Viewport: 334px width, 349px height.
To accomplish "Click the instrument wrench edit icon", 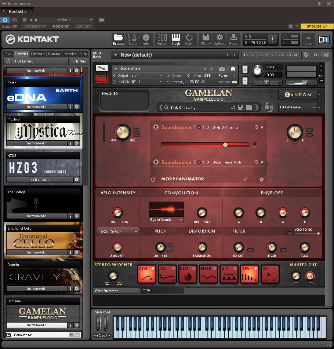I will pos(102,68).
